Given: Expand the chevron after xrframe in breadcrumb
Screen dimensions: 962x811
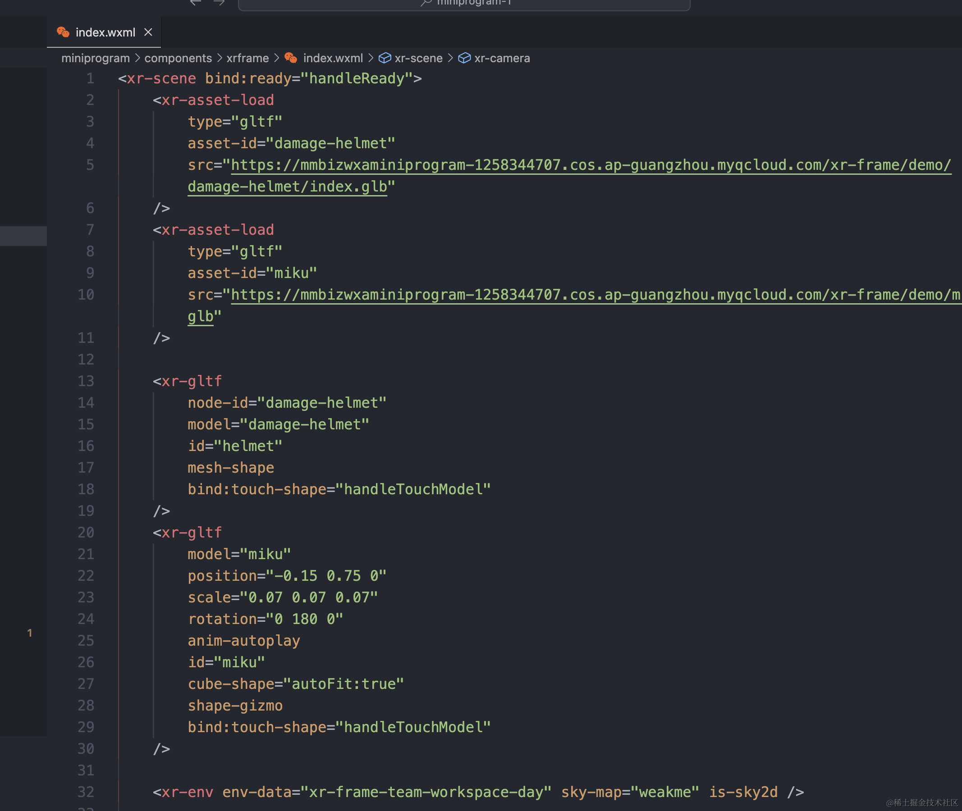Looking at the screenshot, I should [x=277, y=58].
